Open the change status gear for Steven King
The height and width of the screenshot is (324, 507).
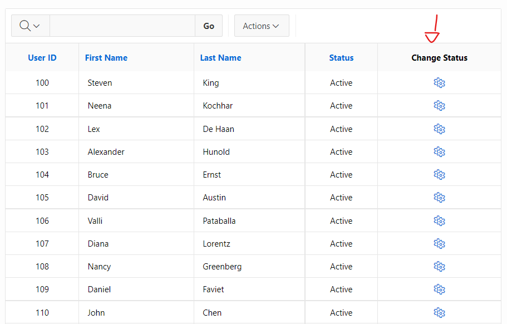coord(439,82)
